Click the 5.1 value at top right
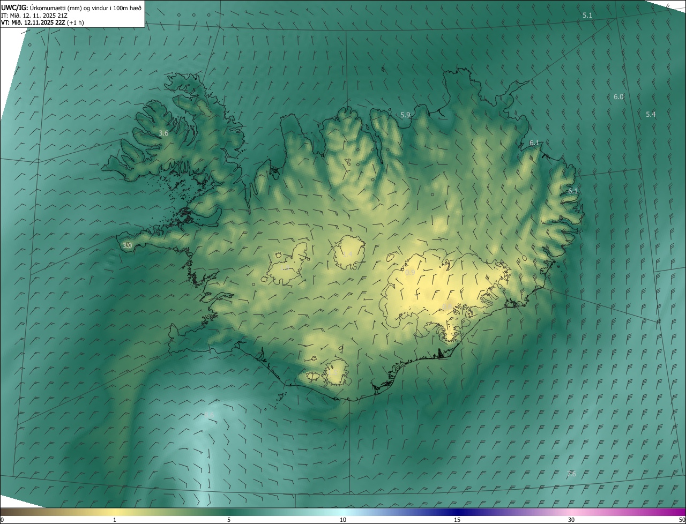 (587, 16)
